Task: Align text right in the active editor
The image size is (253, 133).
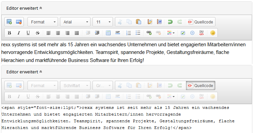Action: (67, 33)
